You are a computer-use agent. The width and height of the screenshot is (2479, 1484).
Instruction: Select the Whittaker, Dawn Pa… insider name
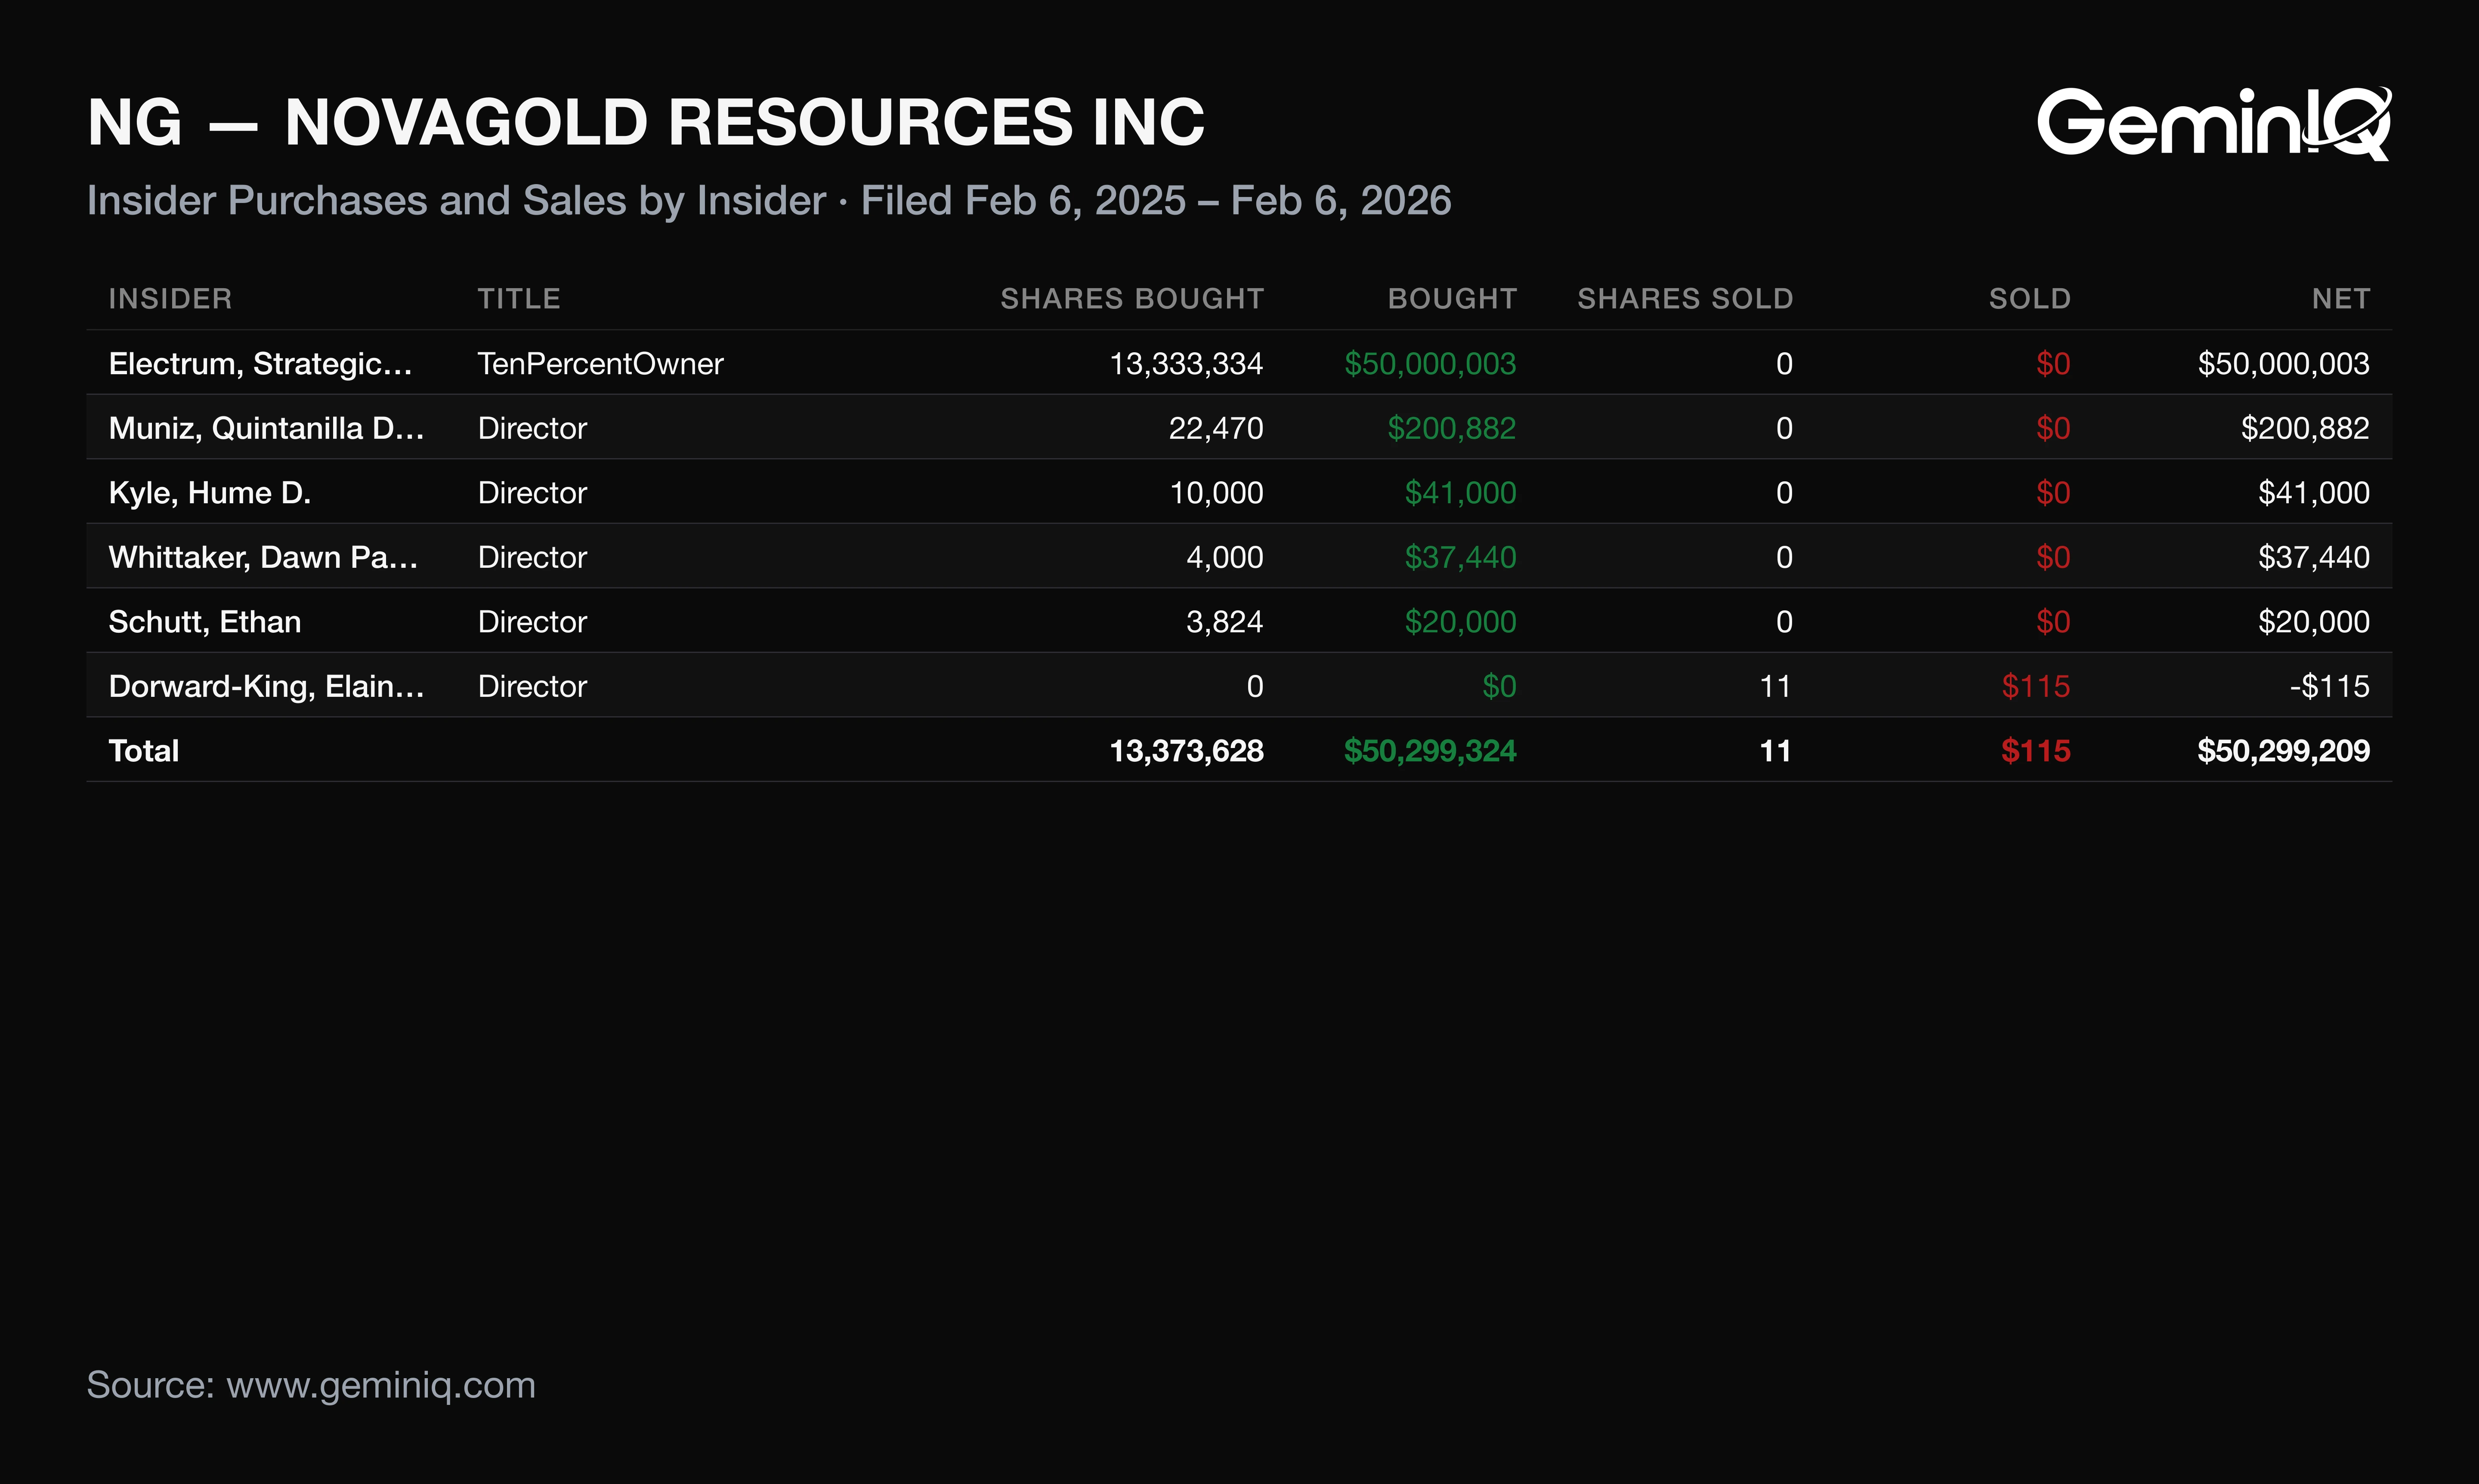tap(263, 557)
